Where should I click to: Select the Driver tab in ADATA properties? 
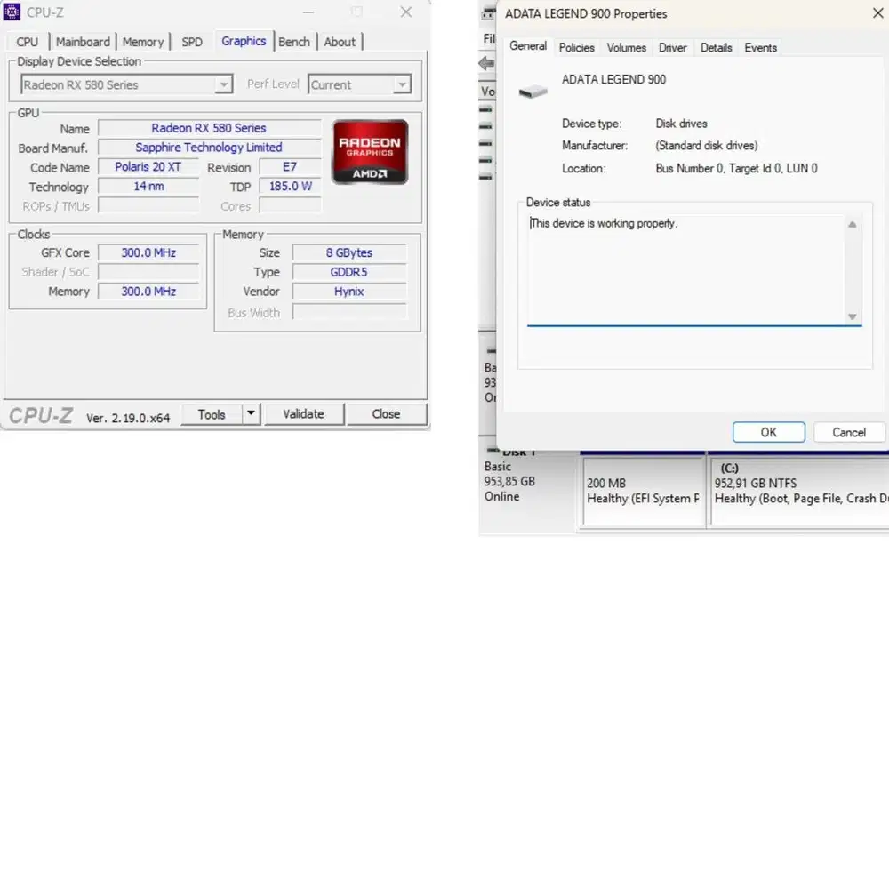coord(673,47)
